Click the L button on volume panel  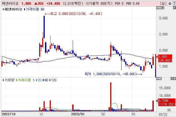158,79
